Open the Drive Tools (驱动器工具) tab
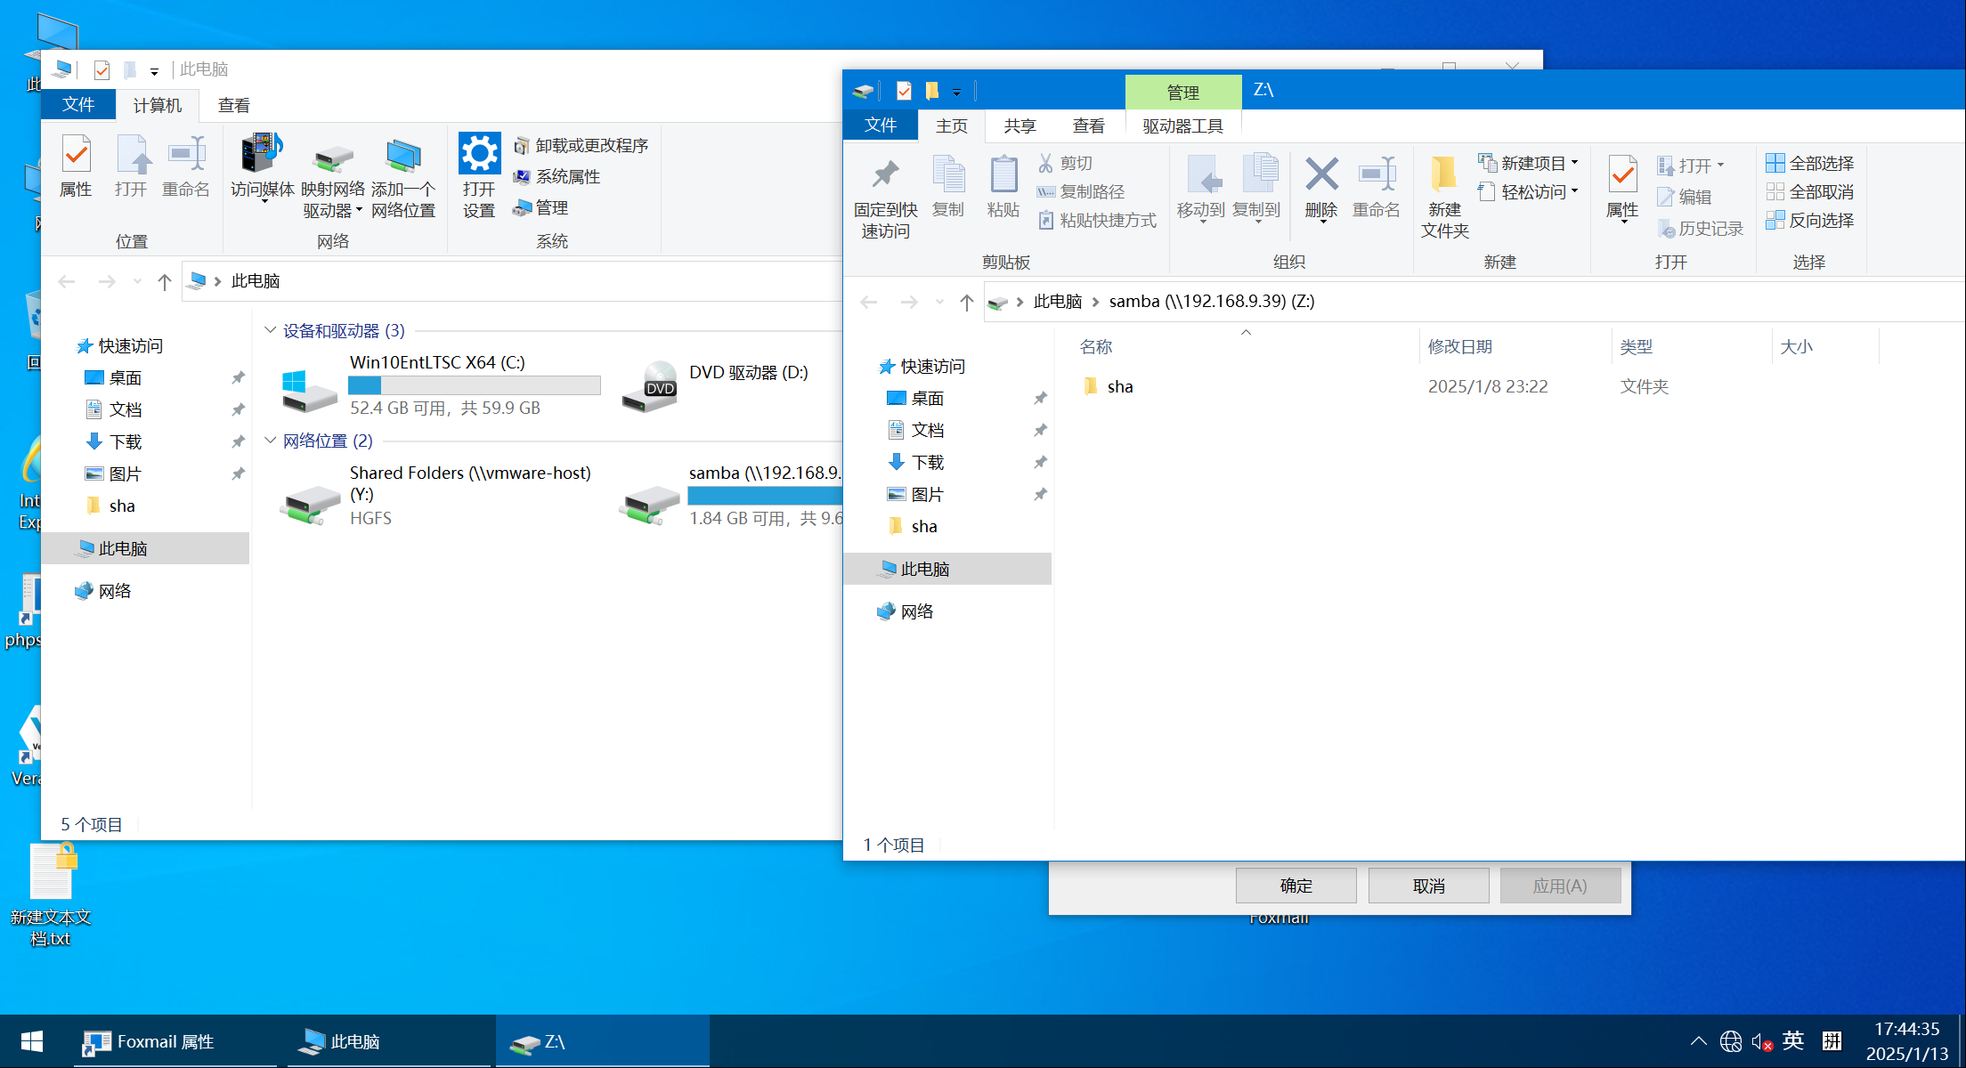The image size is (1966, 1068). click(x=1182, y=126)
